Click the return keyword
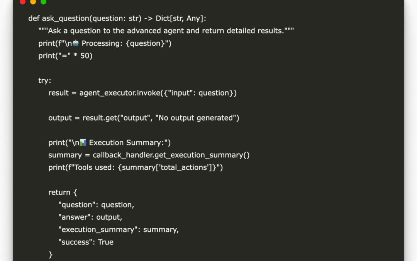 59,192
